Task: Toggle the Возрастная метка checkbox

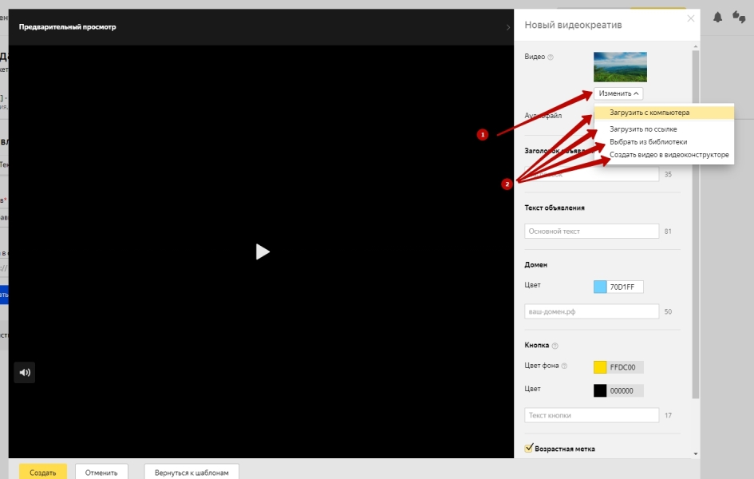Action: point(528,449)
